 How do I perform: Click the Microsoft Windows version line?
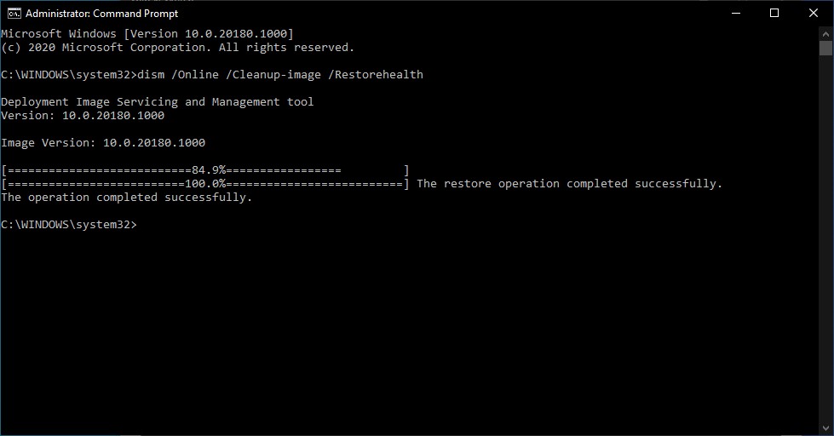pyautogui.click(x=147, y=33)
